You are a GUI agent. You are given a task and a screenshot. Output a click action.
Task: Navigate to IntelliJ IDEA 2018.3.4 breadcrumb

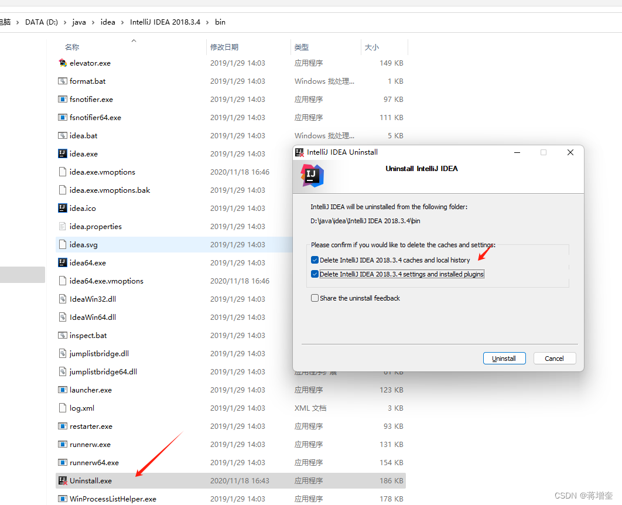(165, 22)
